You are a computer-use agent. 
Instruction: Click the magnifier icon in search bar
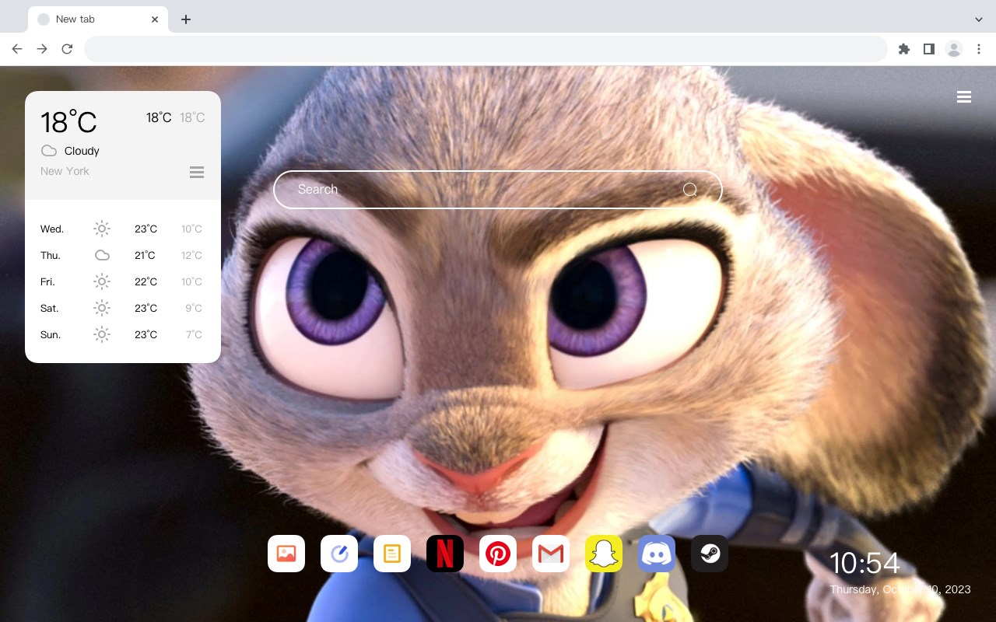pyautogui.click(x=690, y=190)
